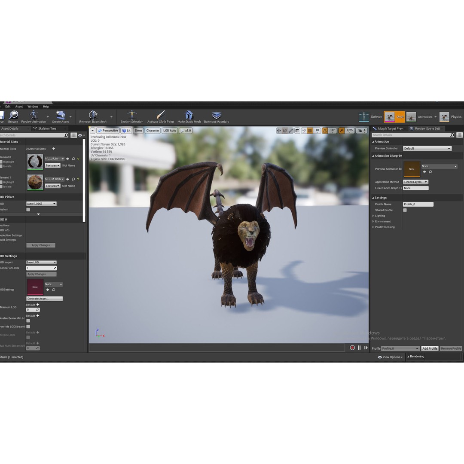Toggle scale snapping arrow icon

coord(342,131)
